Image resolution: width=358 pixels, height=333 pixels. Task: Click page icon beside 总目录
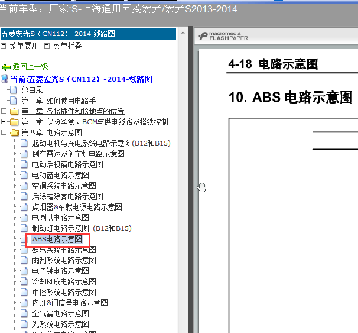[14, 90]
